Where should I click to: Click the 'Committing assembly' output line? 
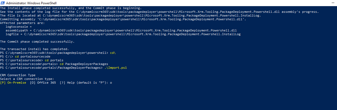point(123,19)
